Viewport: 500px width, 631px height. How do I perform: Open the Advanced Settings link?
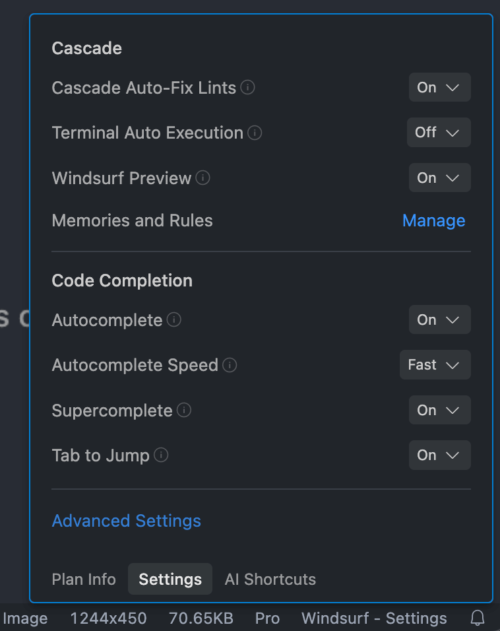click(x=127, y=521)
